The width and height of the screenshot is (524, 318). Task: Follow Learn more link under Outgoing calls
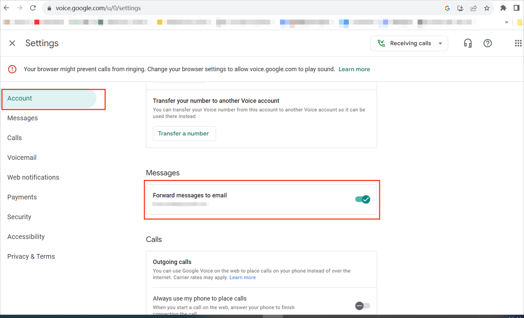242,278
